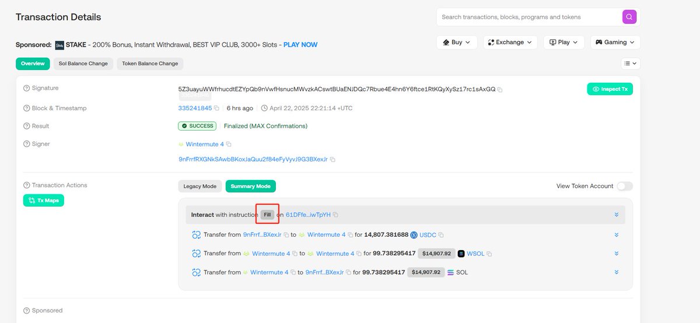Viewport: 700px width, 323px height.
Task: Click help icon next to Block & Timestamp
Action: (26, 108)
